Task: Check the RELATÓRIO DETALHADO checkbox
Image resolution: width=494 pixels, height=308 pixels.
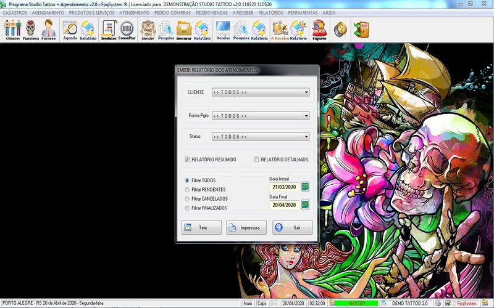Action: click(x=256, y=160)
